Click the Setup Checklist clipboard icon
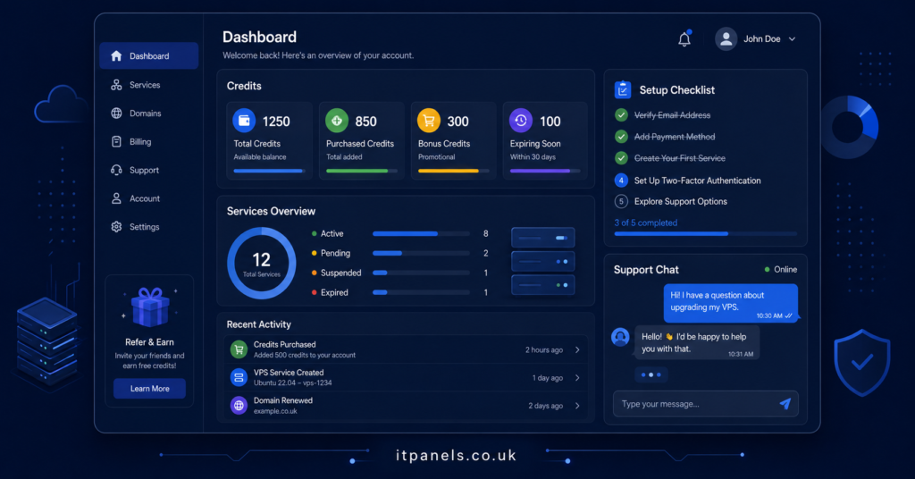 pos(623,90)
